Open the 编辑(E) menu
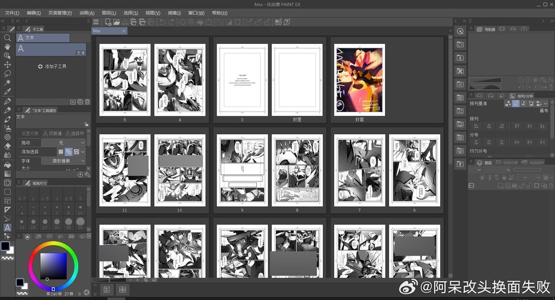Viewport: 555px width, 300px height. (34, 13)
